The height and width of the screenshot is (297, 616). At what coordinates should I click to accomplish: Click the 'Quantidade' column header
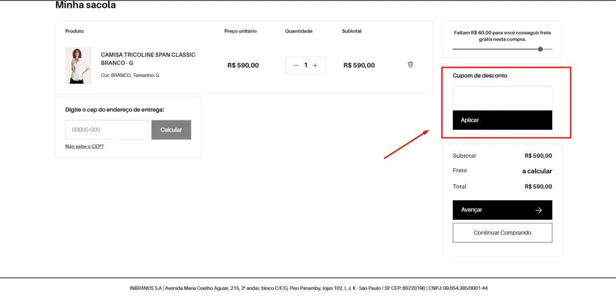tap(299, 31)
